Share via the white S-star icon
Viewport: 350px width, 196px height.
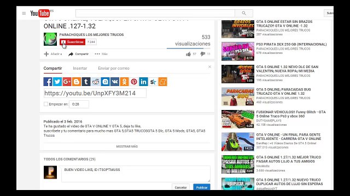point(153,82)
